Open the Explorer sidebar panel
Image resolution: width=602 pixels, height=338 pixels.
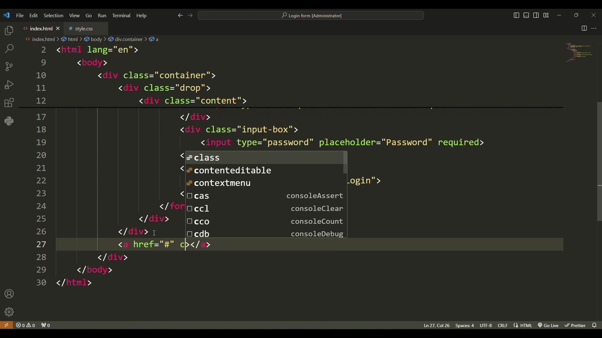(x=9, y=31)
